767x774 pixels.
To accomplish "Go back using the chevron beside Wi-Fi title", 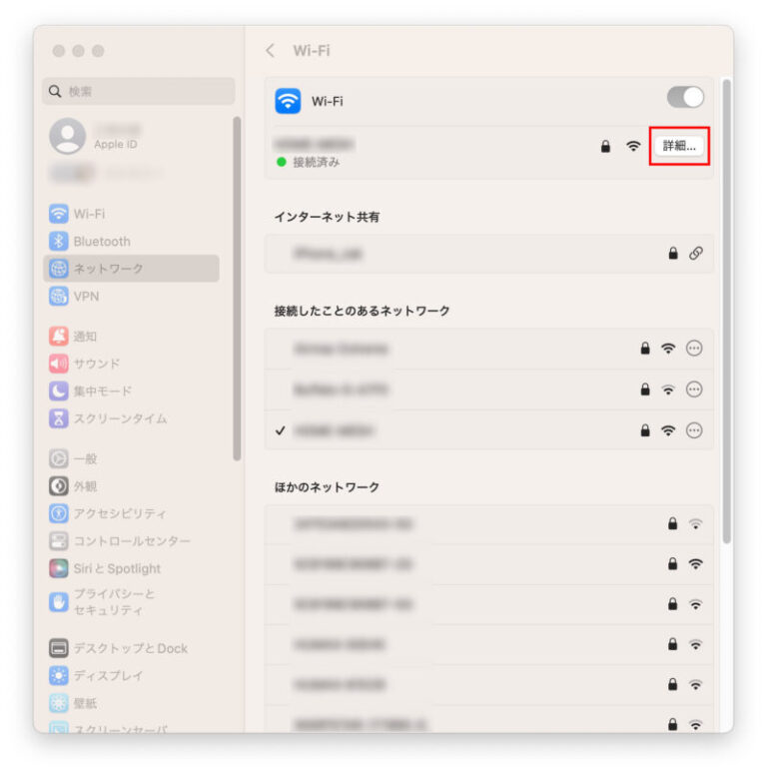I will tap(270, 50).
